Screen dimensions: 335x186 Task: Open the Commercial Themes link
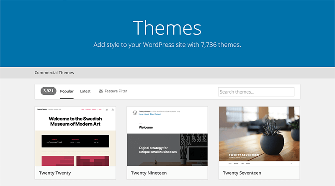coord(54,73)
